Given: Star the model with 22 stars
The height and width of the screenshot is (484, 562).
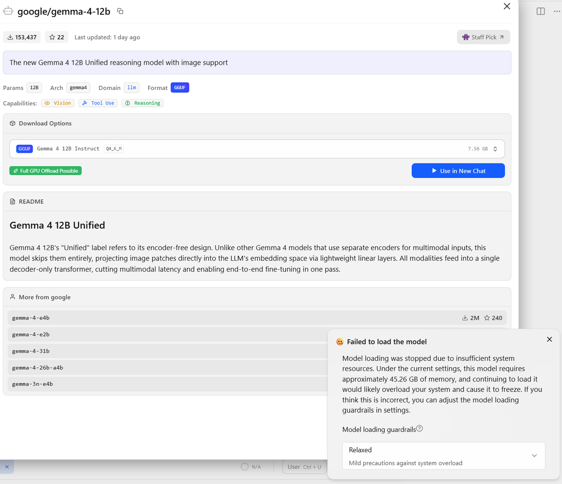Looking at the screenshot, I should tap(57, 37).
